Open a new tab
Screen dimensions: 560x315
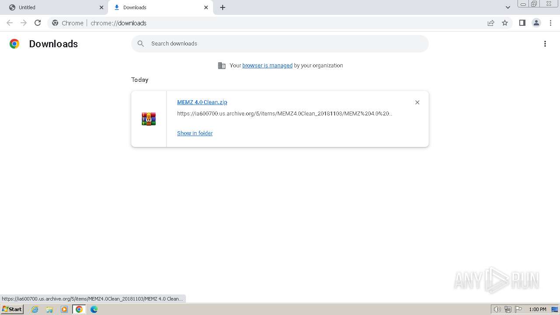coord(223,7)
